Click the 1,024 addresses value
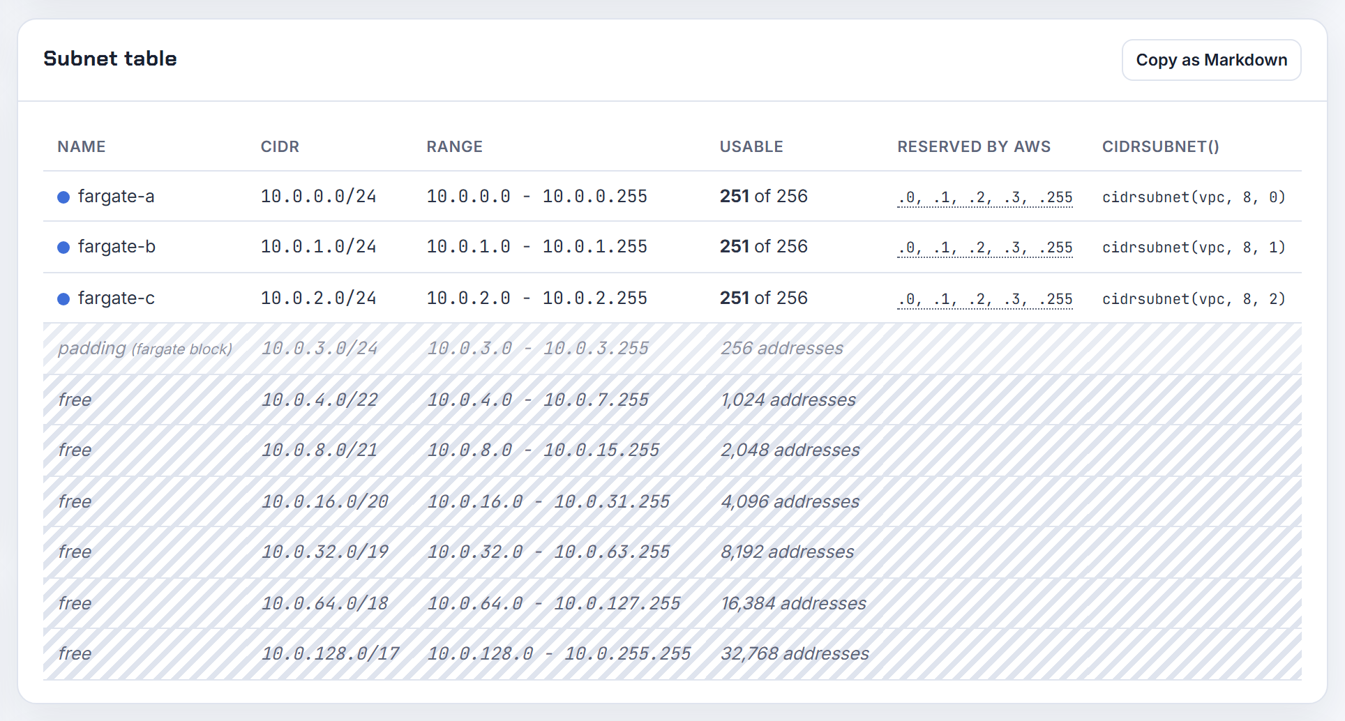This screenshot has width=1345, height=721. [x=788, y=400]
